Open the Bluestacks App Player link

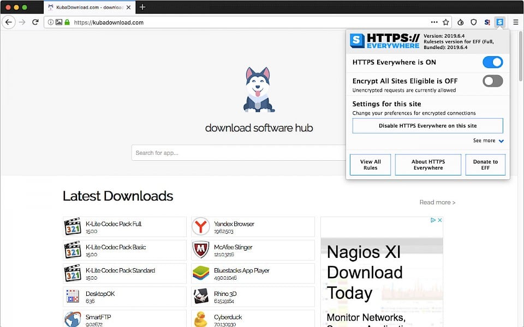242,271
